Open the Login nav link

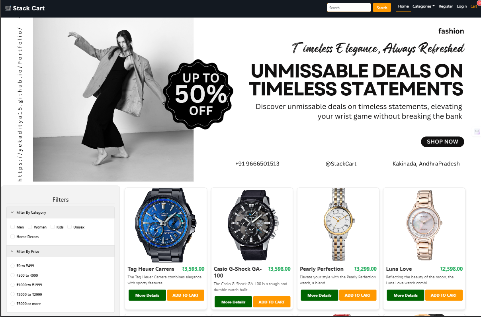point(461,6)
